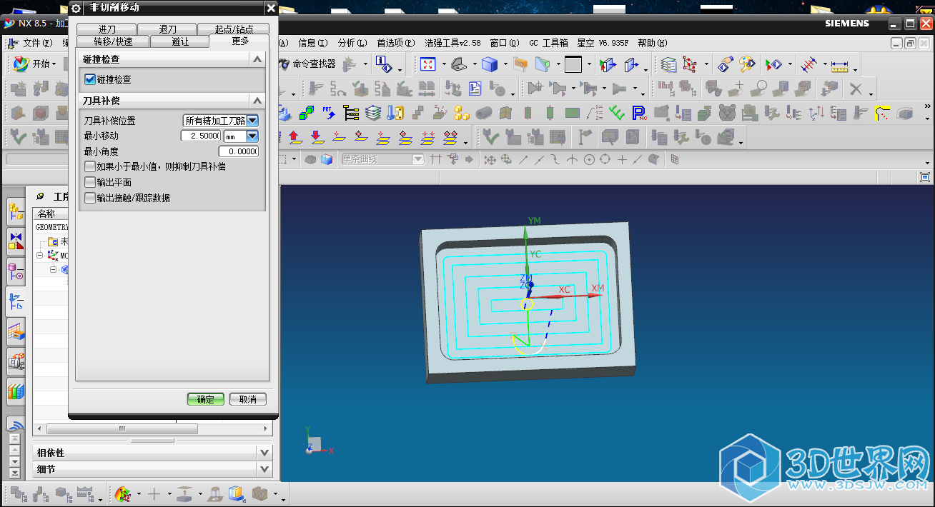
Task: Click the 取消 button
Action: pos(247,399)
